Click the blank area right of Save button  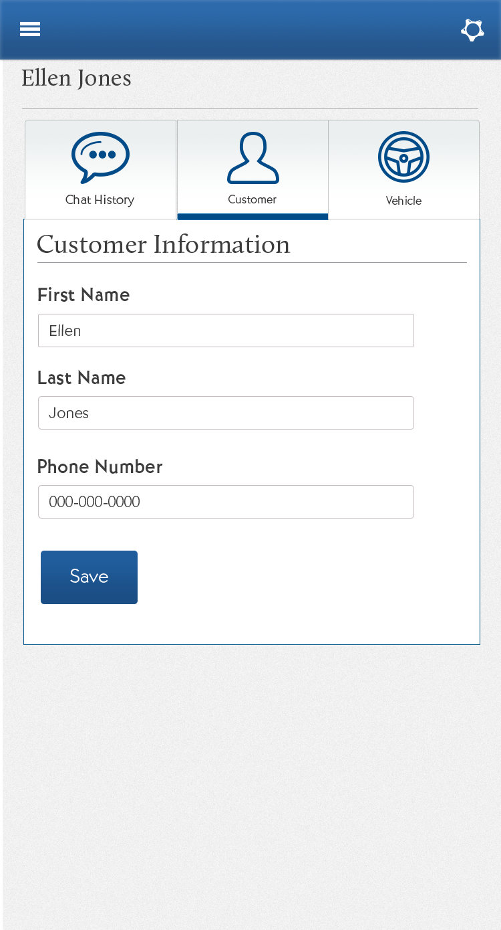pos(301,577)
